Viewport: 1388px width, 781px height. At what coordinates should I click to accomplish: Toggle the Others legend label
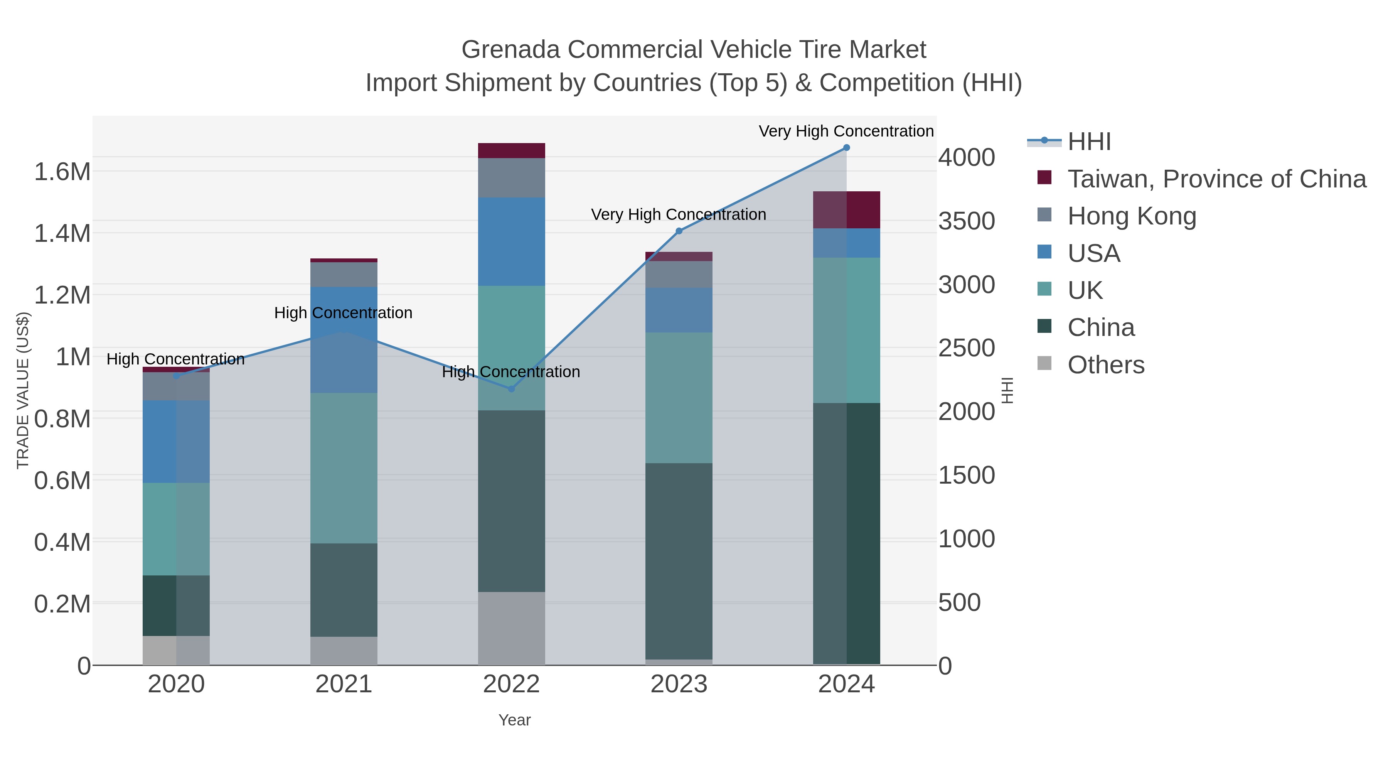[x=1106, y=365]
